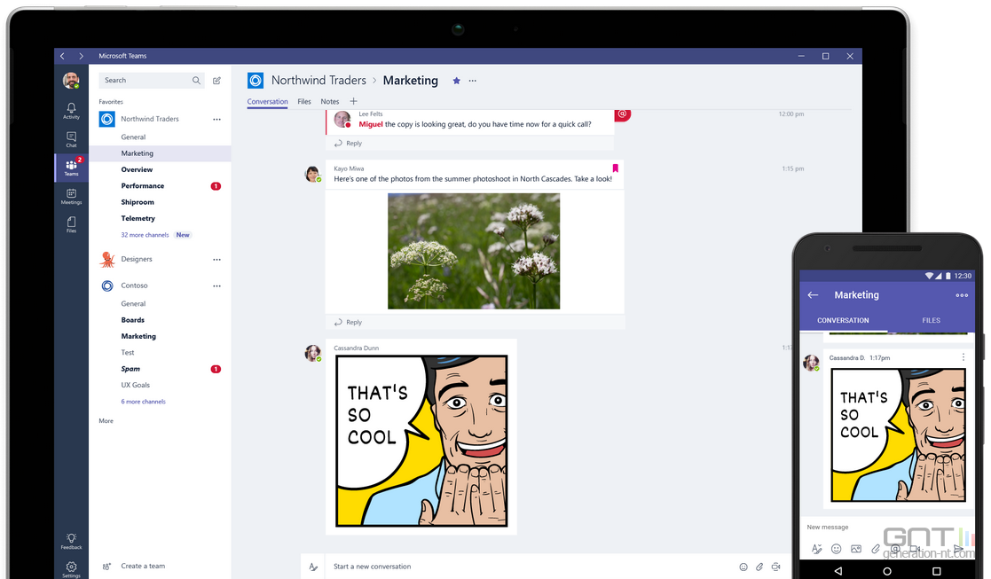
Task: Open the Activity feed in sidebar
Action: tap(71, 111)
